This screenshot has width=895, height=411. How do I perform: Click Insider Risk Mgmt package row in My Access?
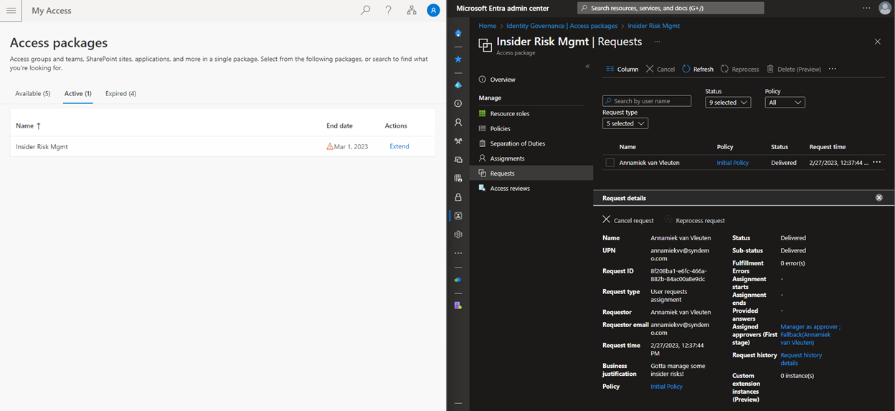pos(222,146)
